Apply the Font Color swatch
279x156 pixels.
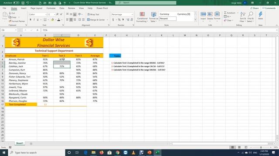point(59,19)
